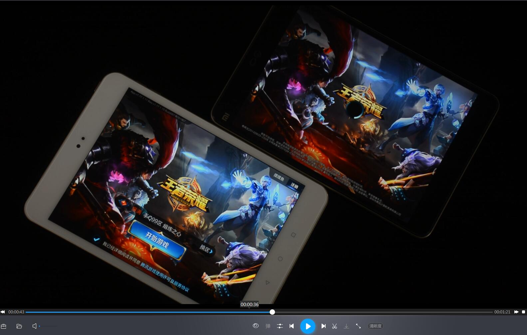Toggle the eye viewing mode icon
This screenshot has width=527, height=335.
point(256,326)
